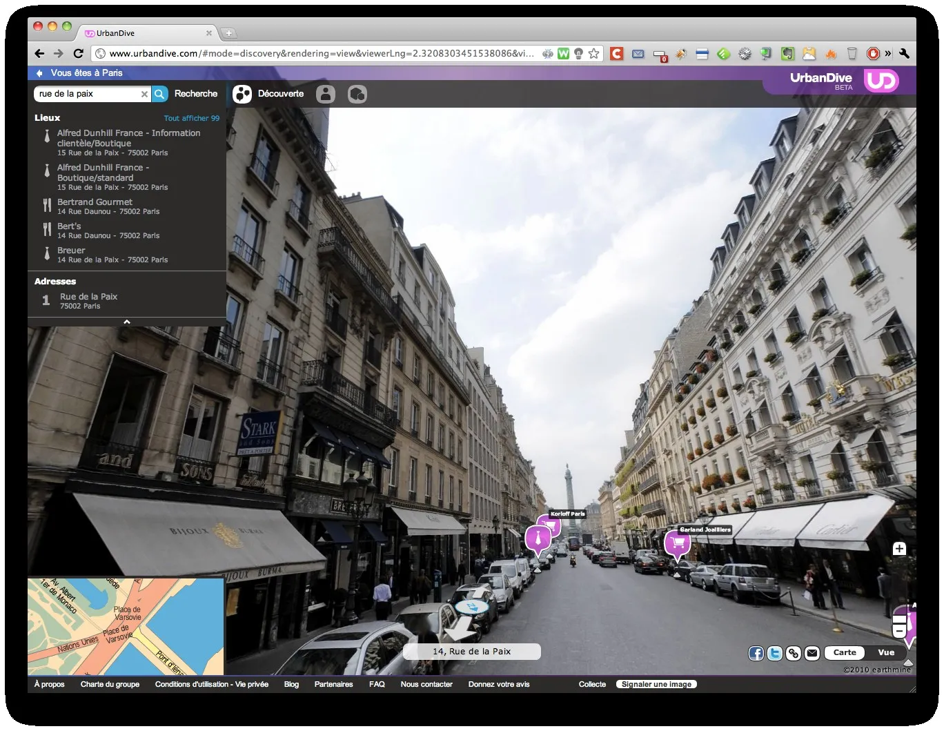Click the Evernote elephant extension icon
Image resolution: width=944 pixels, height=731 pixels.
(787, 54)
